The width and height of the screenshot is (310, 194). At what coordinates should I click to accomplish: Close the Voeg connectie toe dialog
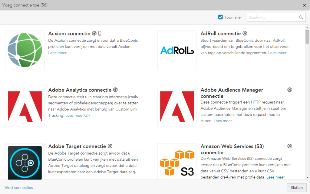click(x=305, y=5)
